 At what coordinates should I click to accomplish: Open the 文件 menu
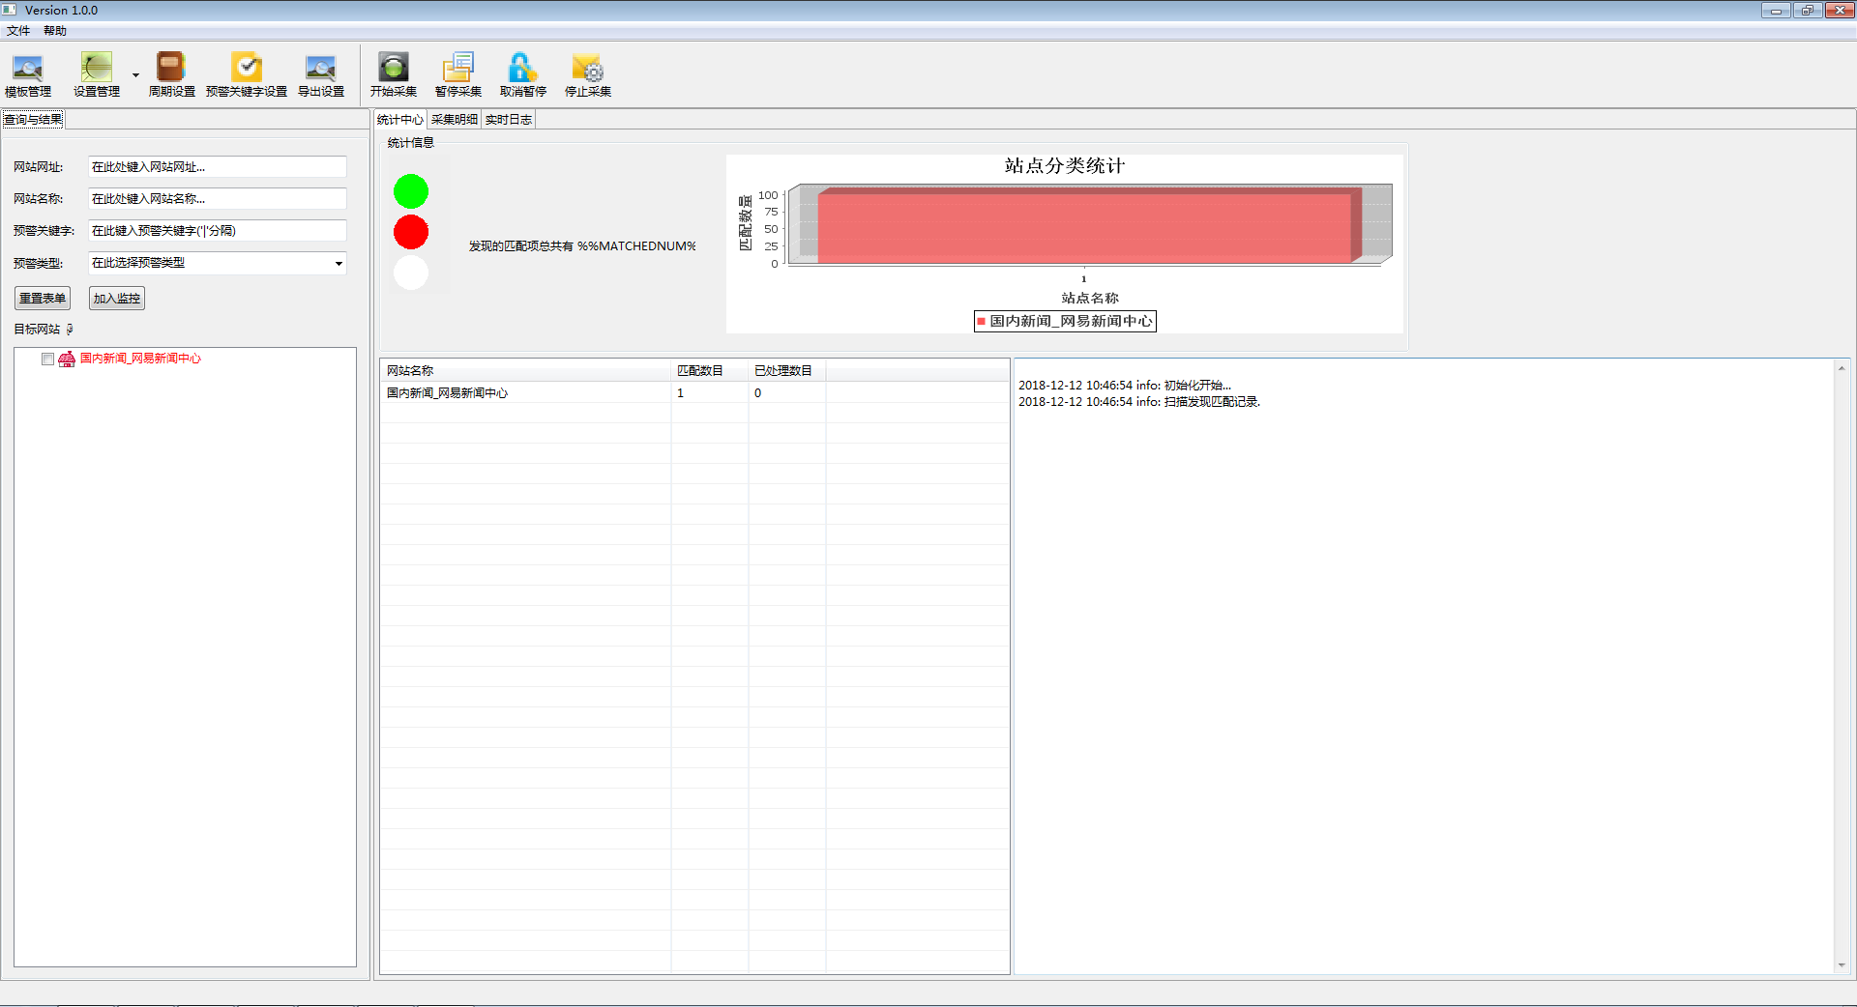(18, 31)
